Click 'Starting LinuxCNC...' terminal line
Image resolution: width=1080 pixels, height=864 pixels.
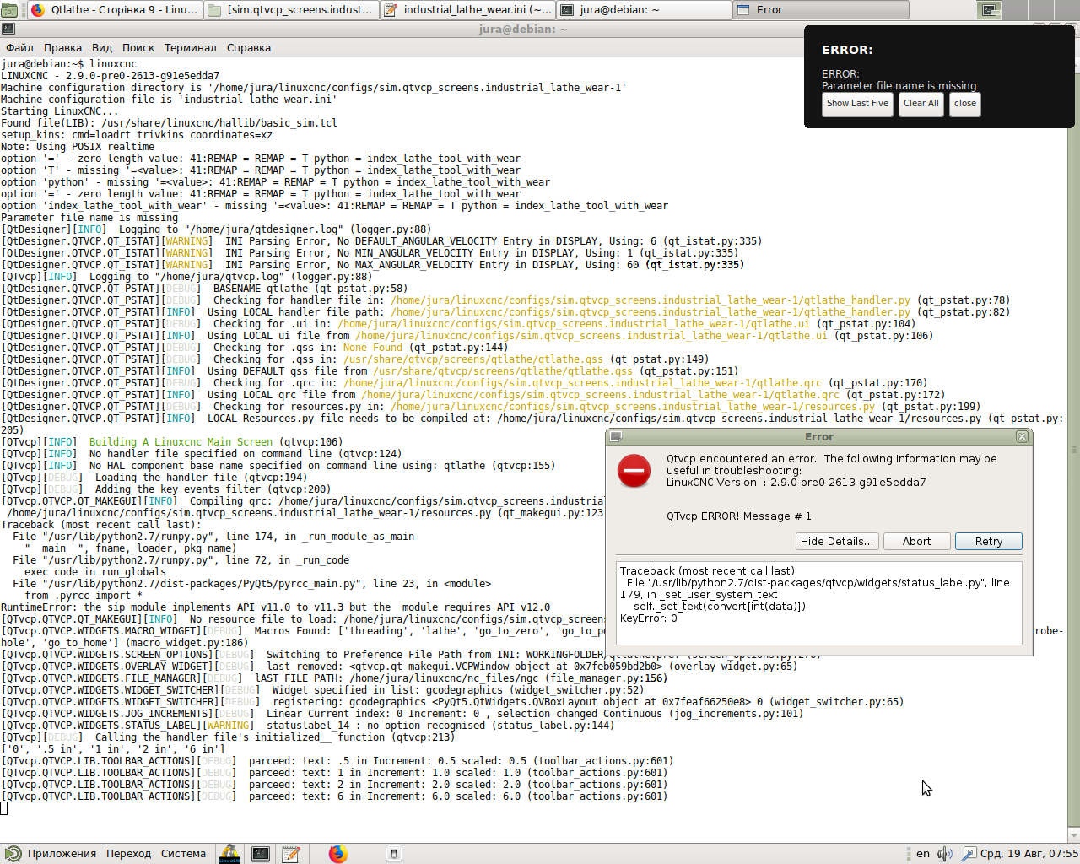60,111
